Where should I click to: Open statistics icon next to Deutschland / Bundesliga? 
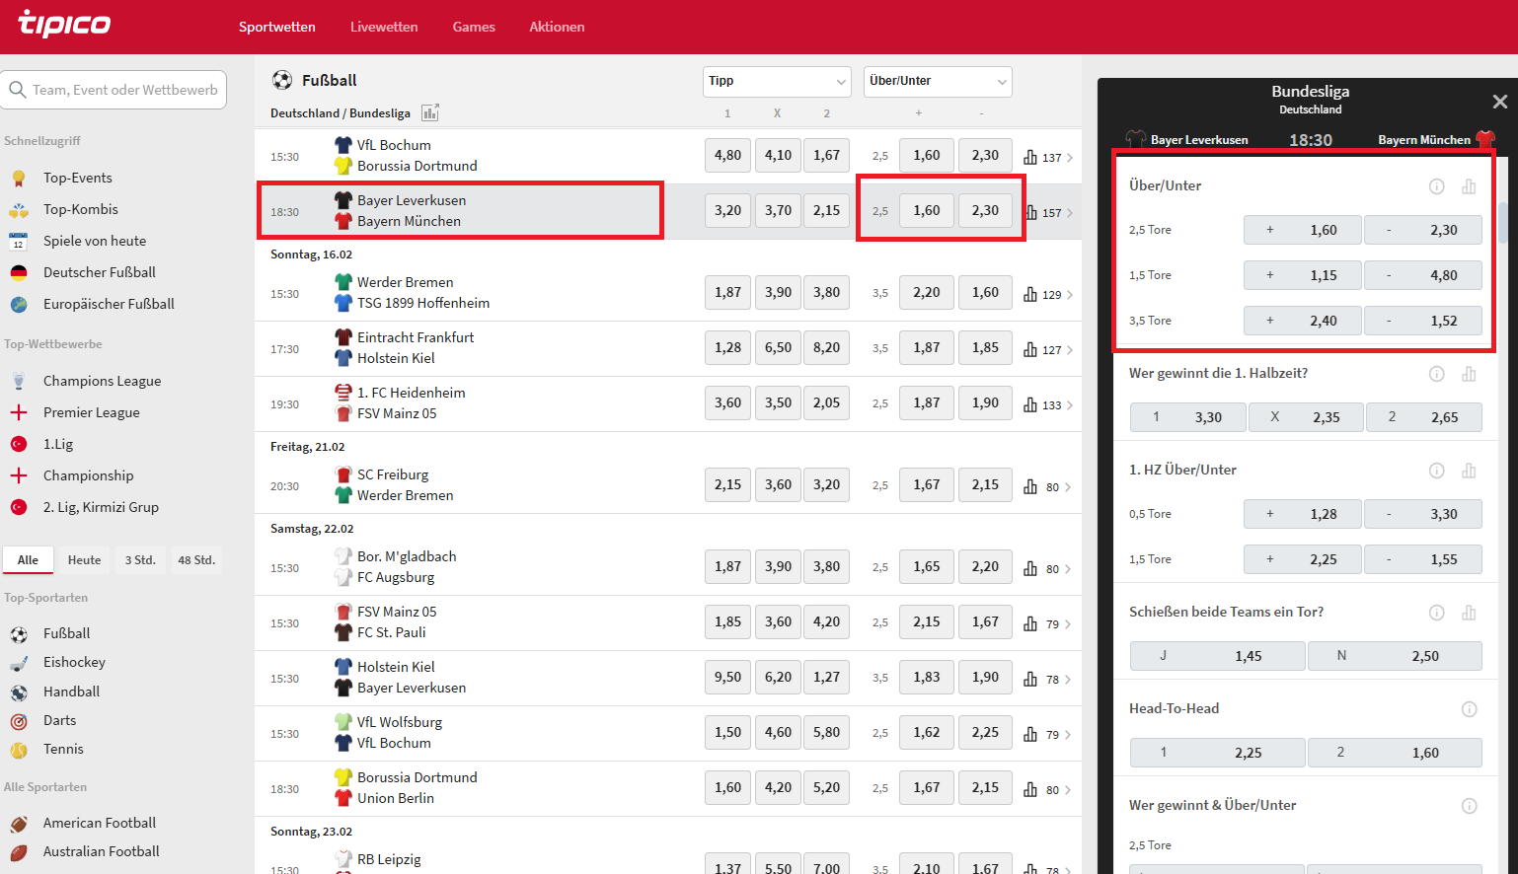430,112
